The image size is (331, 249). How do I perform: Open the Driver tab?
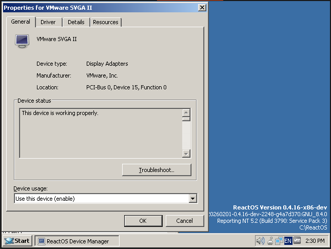tap(48, 22)
